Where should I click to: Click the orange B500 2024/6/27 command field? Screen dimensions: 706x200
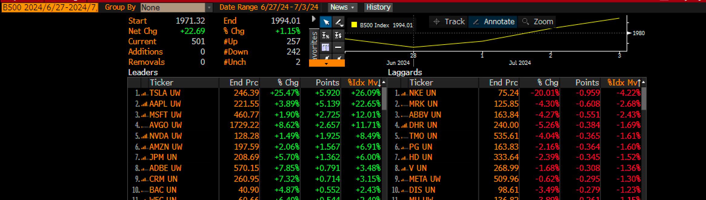[x=50, y=8]
